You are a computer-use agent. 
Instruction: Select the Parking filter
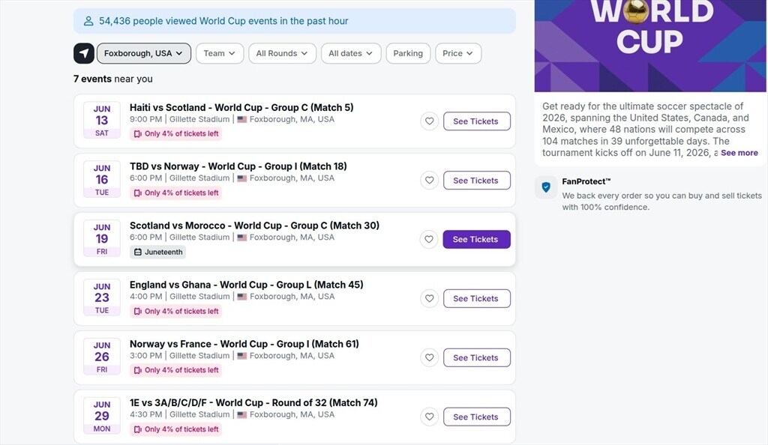pos(408,53)
